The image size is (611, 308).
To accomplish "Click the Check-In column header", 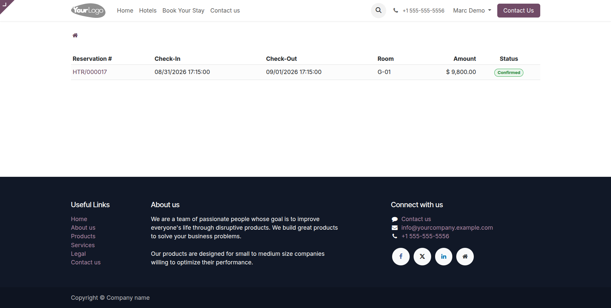I will (168, 59).
